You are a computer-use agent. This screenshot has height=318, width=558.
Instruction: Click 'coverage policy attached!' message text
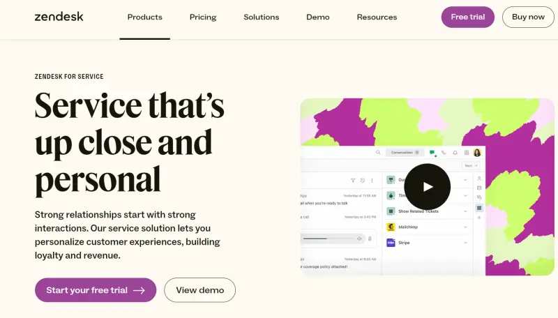coord(324,266)
